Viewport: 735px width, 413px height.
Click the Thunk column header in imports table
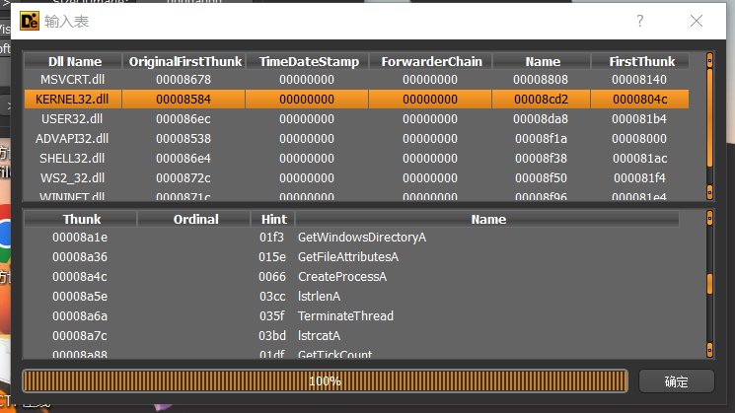[81, 219]
